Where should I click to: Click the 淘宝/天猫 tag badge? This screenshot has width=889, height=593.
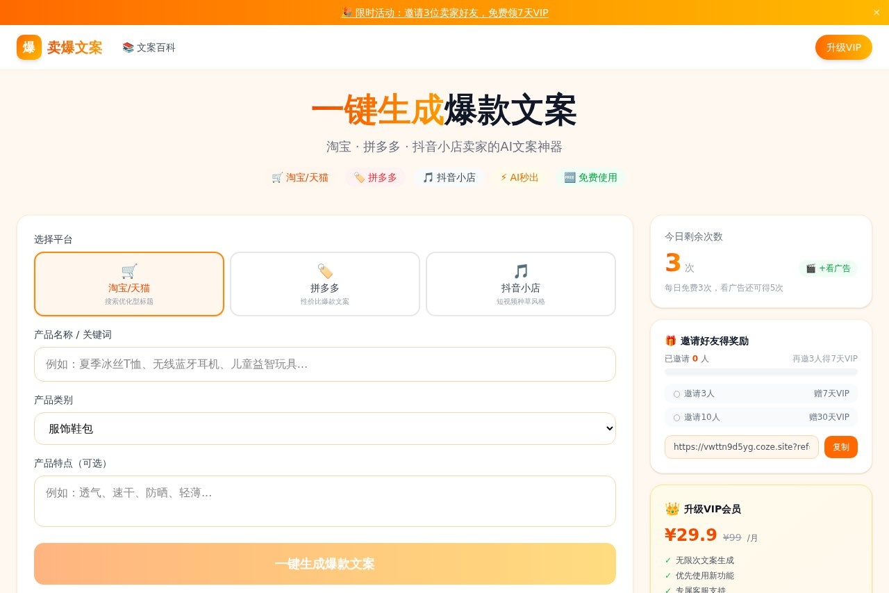tap(300, 177)
